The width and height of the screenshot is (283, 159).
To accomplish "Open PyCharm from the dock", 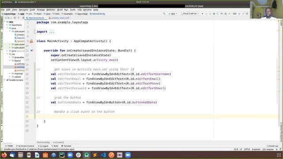I will tap(62, 155).
